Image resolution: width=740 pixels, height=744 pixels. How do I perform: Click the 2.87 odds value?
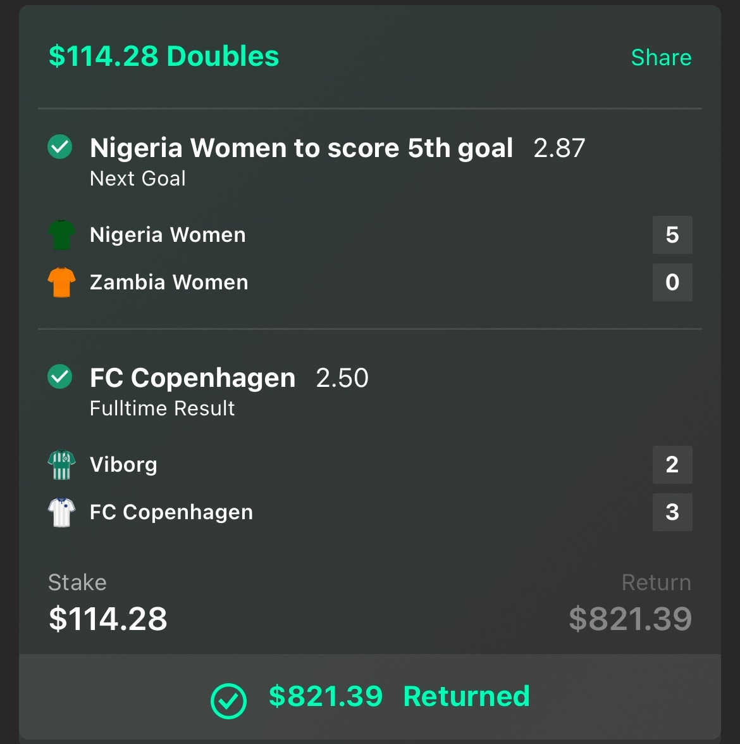559,148
